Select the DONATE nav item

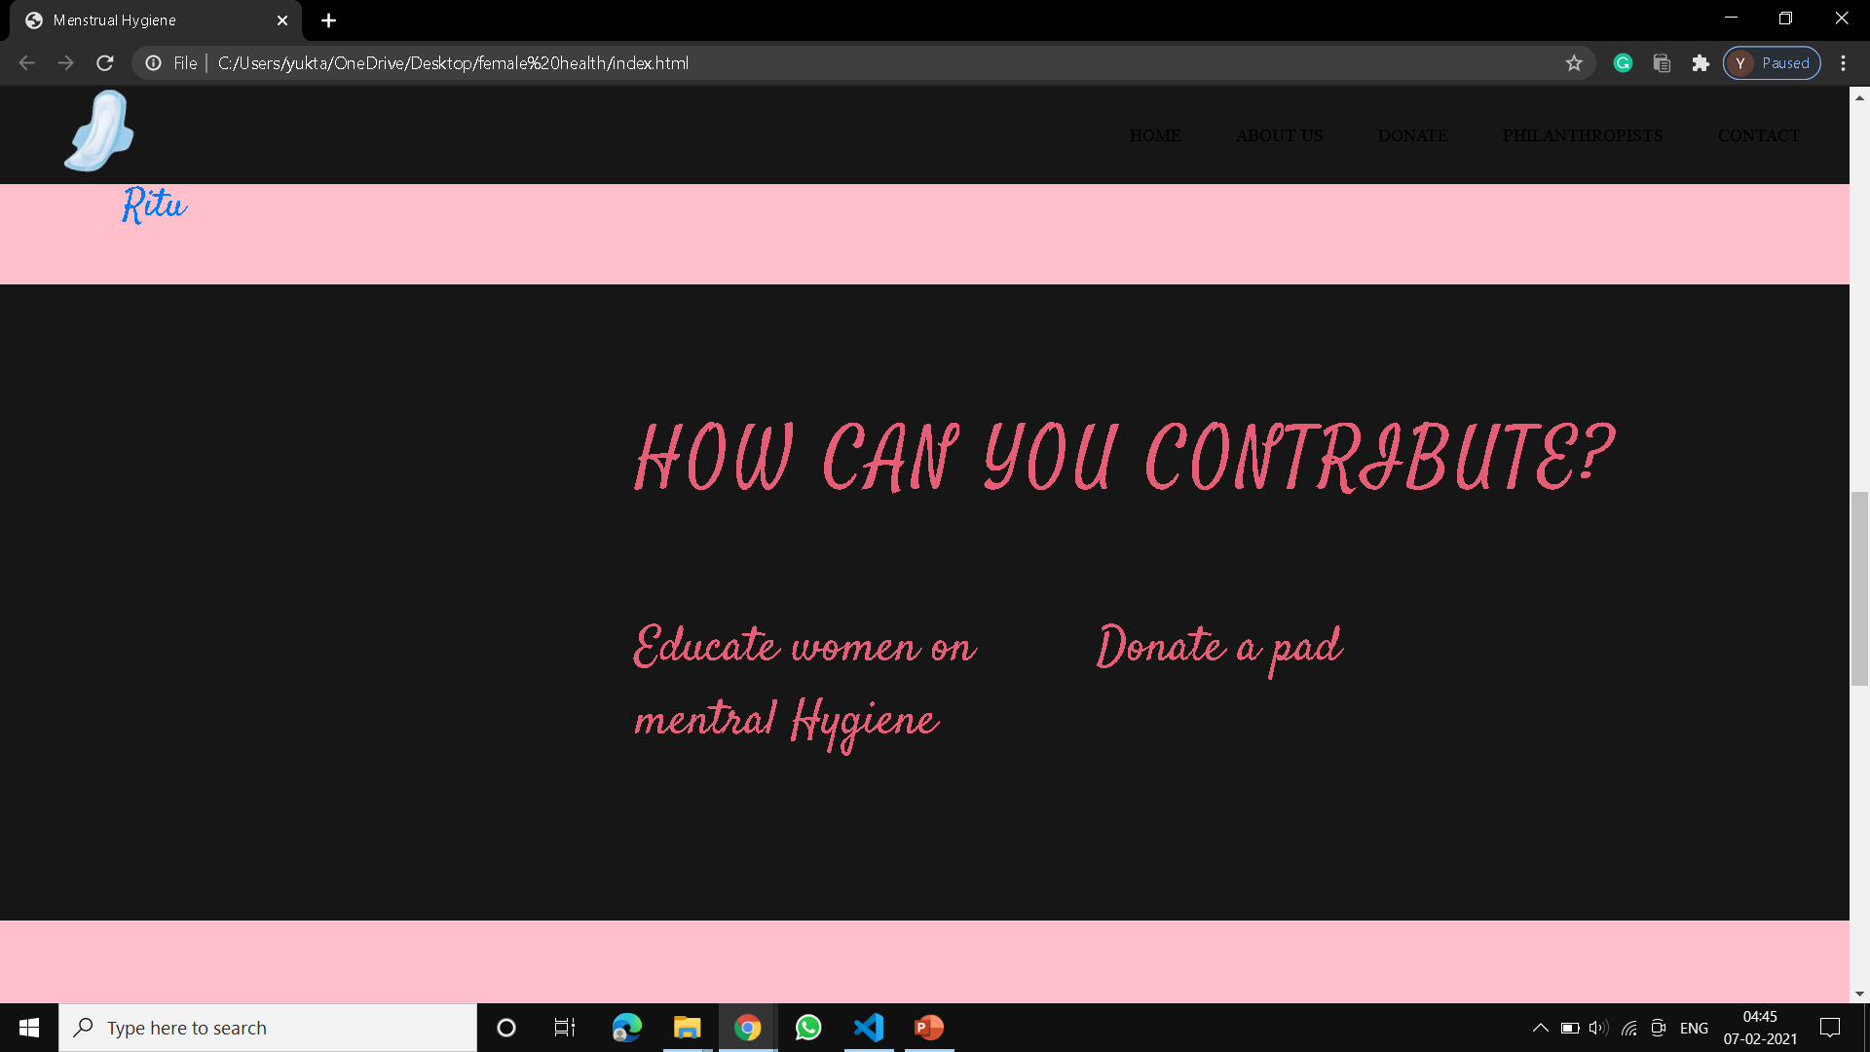point(1412,135)
